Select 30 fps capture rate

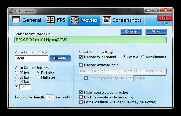[17, 81]
